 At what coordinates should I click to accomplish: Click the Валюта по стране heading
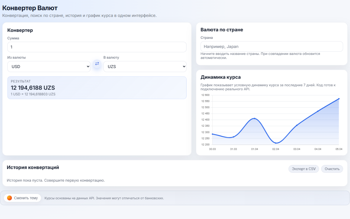222,30
